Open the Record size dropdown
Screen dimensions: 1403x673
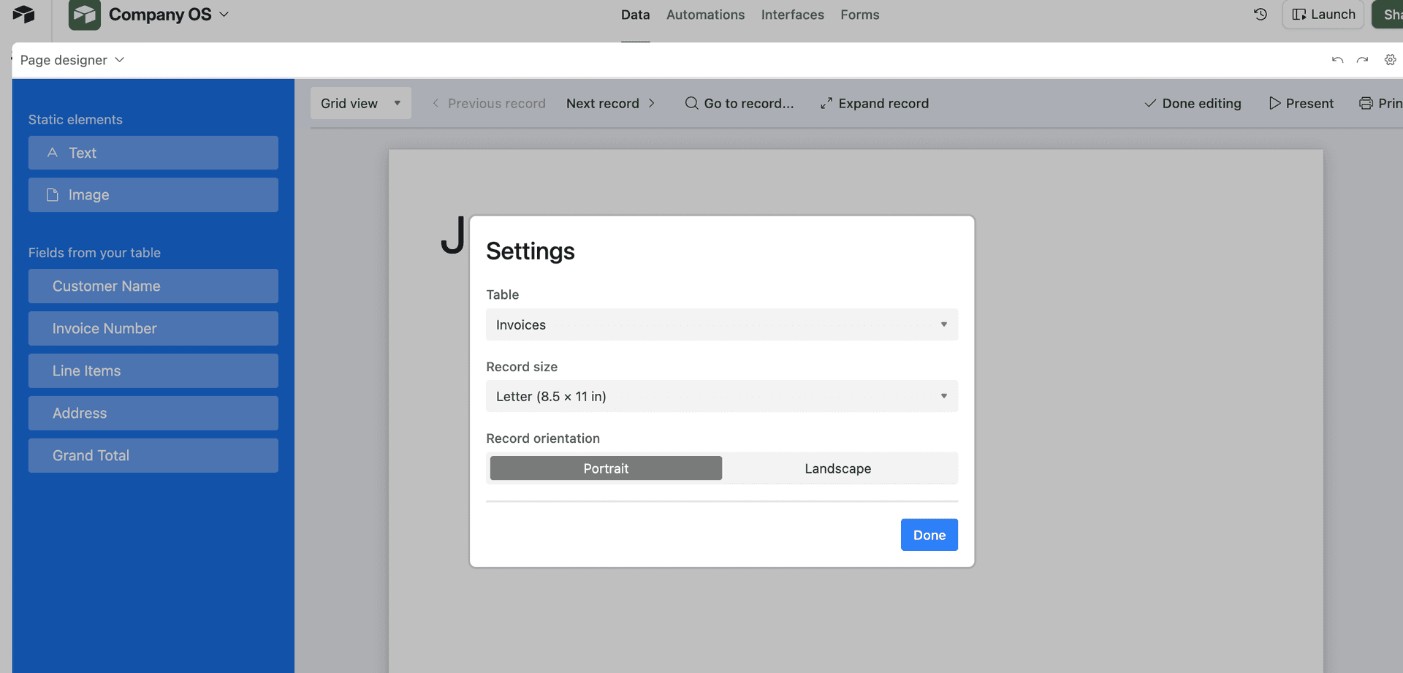pos(721,396)
